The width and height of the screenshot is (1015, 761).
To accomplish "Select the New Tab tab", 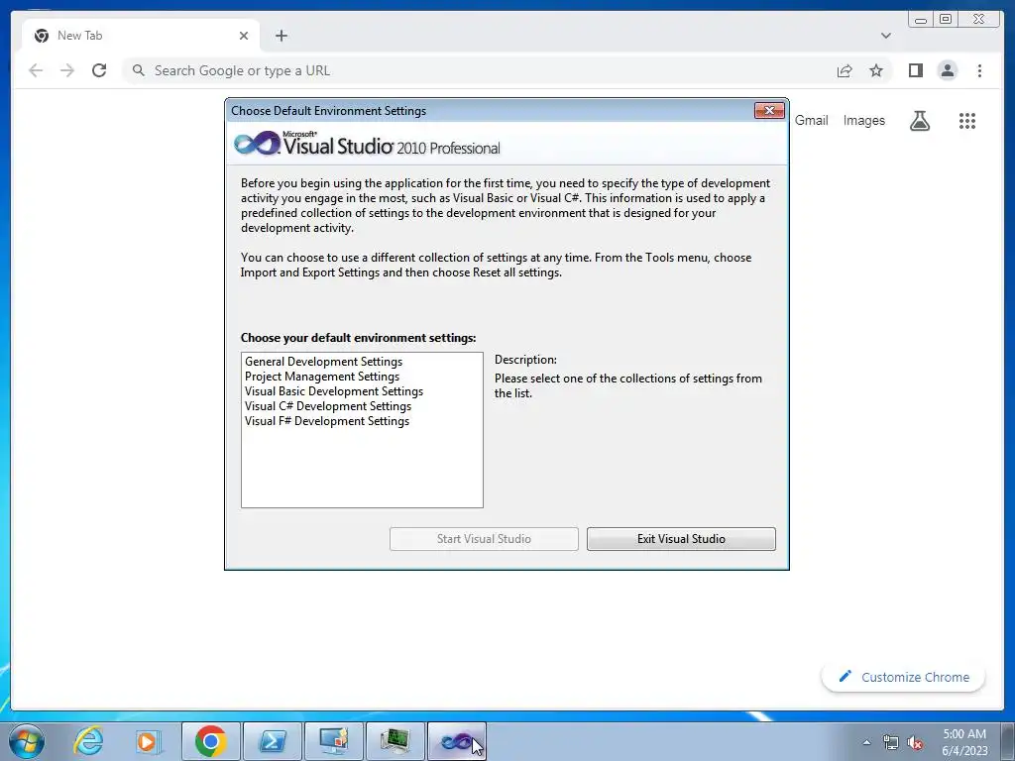I will [x=141, y=36].
